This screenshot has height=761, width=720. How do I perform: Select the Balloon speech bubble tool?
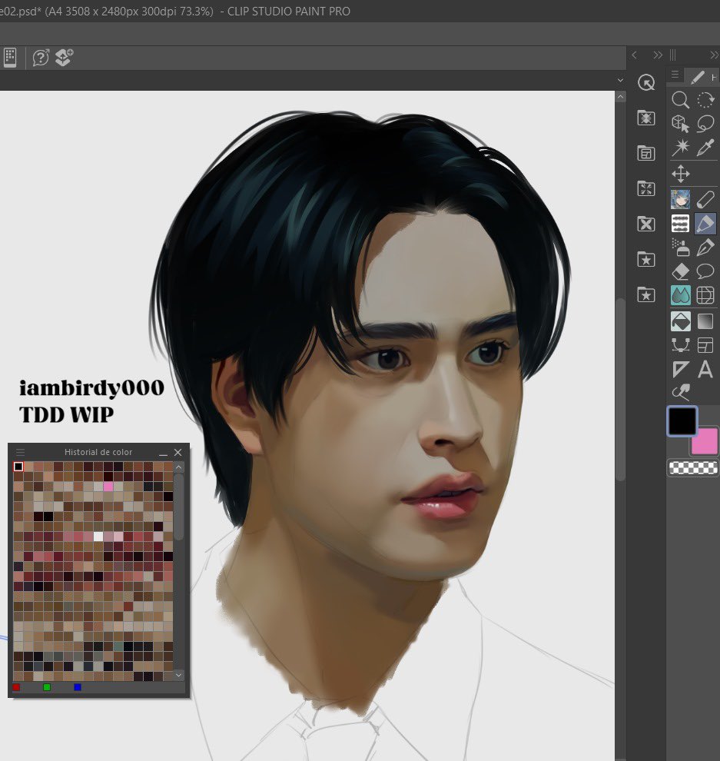(x=705, y=271)
